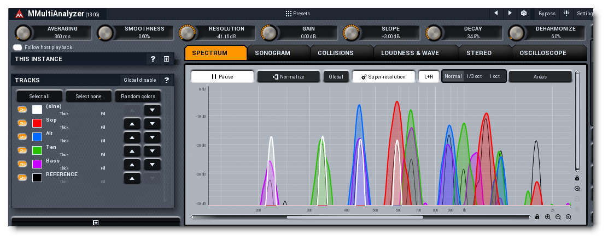The width and height of the screenshot is (608, 241).
Task: Move the REFERENCE track up
Action: [x=132, y=178]
